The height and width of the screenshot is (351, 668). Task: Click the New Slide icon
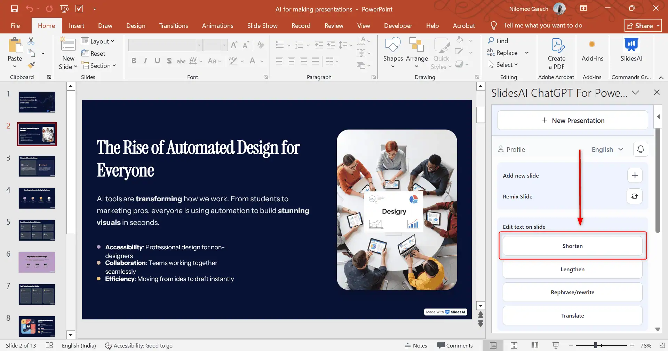pyautogui.click(x=68, y=45)
